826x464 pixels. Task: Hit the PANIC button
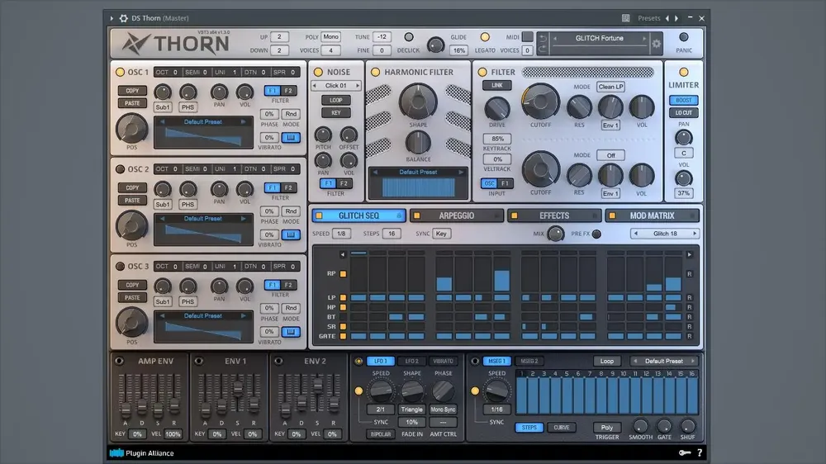(684, 37)
